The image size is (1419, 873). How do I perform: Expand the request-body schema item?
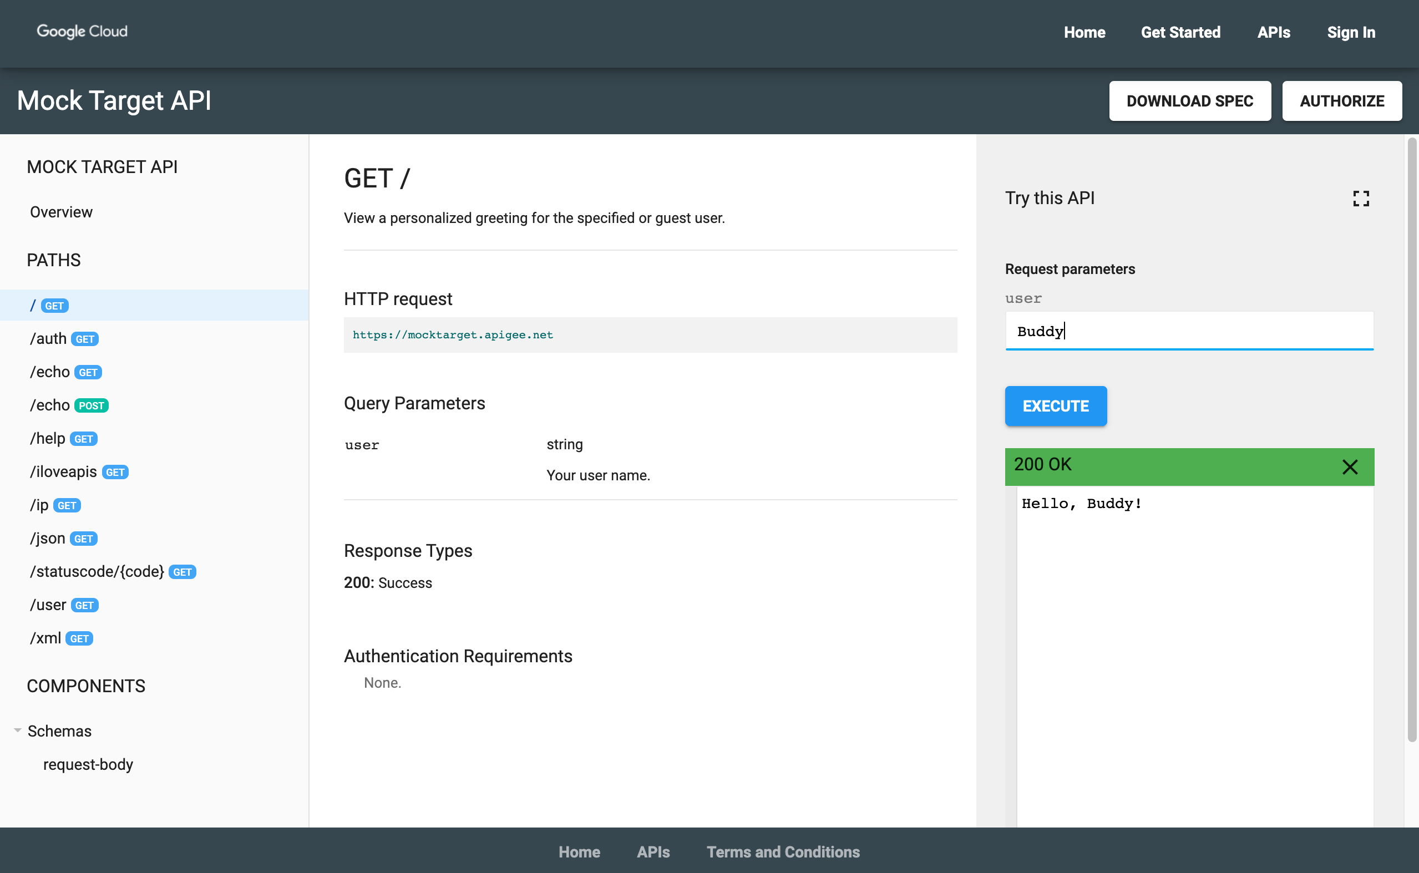87,764
